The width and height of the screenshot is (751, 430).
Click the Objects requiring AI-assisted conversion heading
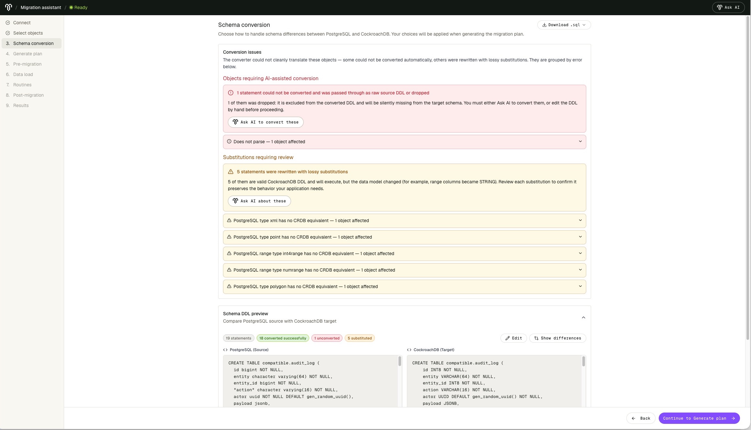(271, 79)
